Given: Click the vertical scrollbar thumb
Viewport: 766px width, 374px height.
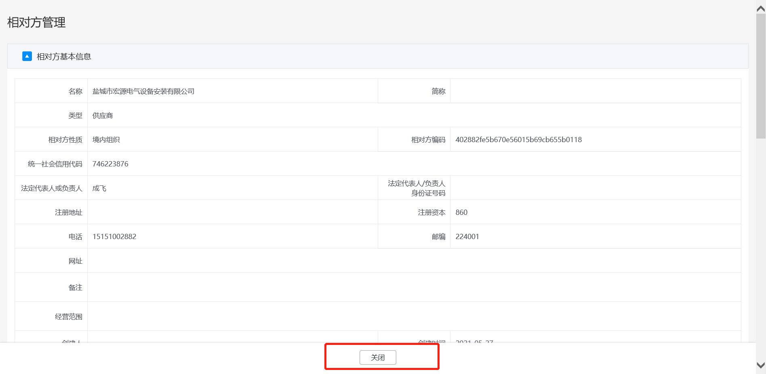Looking at the screenshot, I should click(x=761, y=77).
